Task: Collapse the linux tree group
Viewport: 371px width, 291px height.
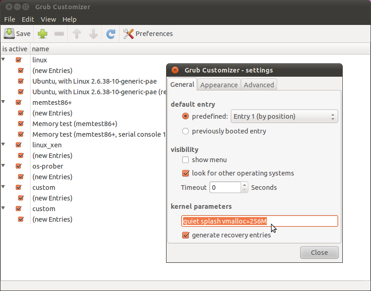Action: click(x=3, y=60)
